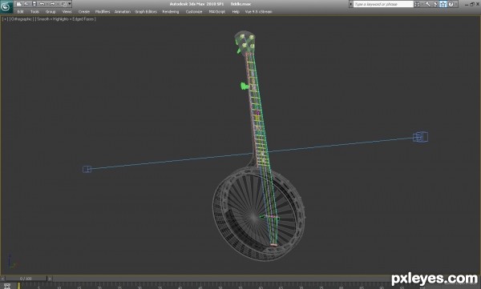Open the Group menu
Viewport: 481px width, 289px height.
coord(51,12)
